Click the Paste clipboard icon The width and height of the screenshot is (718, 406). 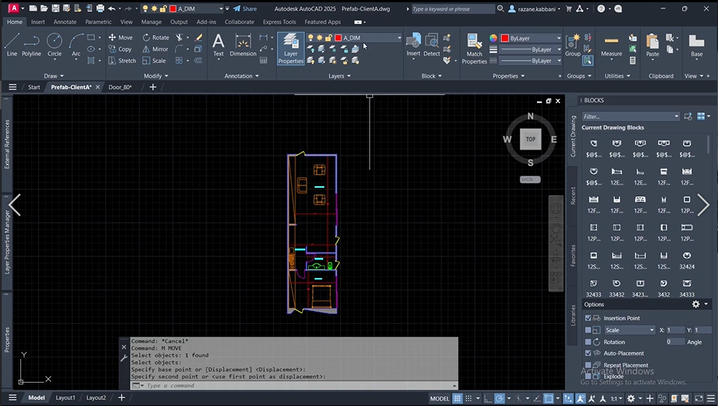[653, 45]
